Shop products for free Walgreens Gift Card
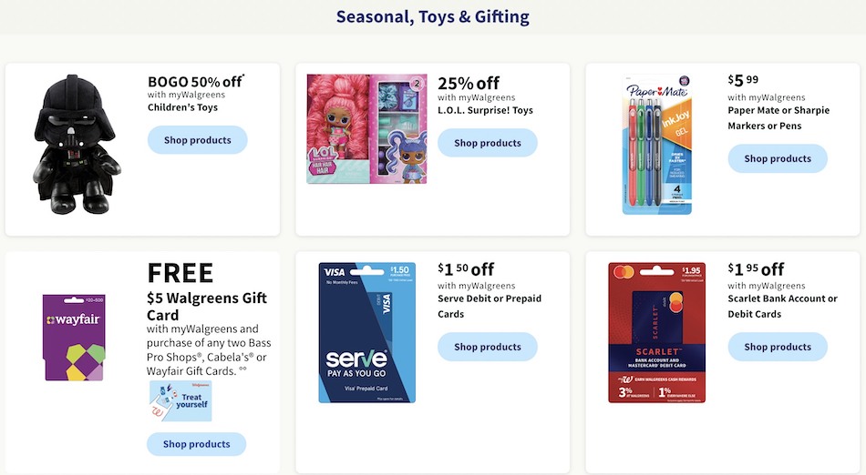 pos(196,443)
